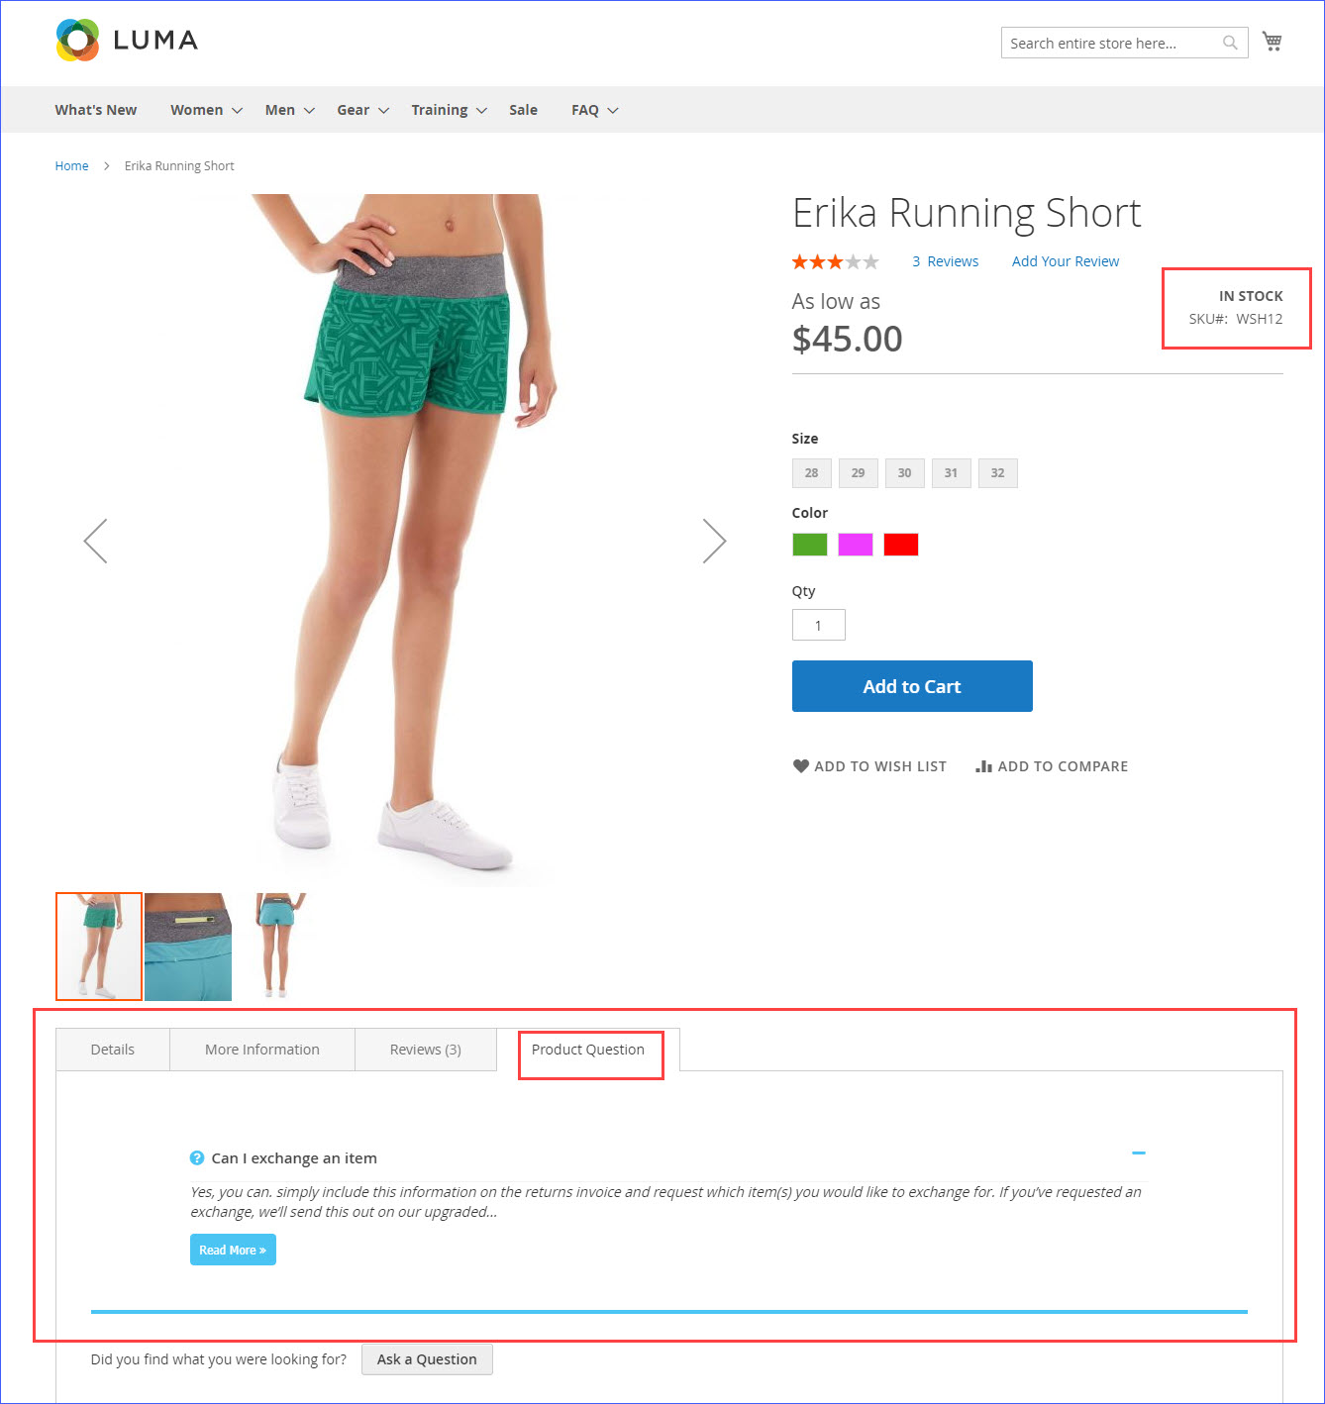Select size 32

tap(997, 473)
